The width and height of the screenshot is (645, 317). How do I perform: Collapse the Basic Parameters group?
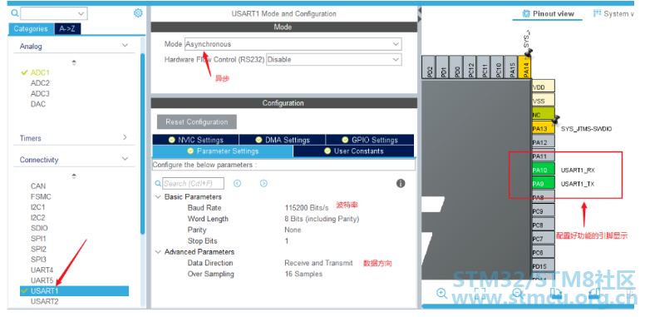(158, 197)
